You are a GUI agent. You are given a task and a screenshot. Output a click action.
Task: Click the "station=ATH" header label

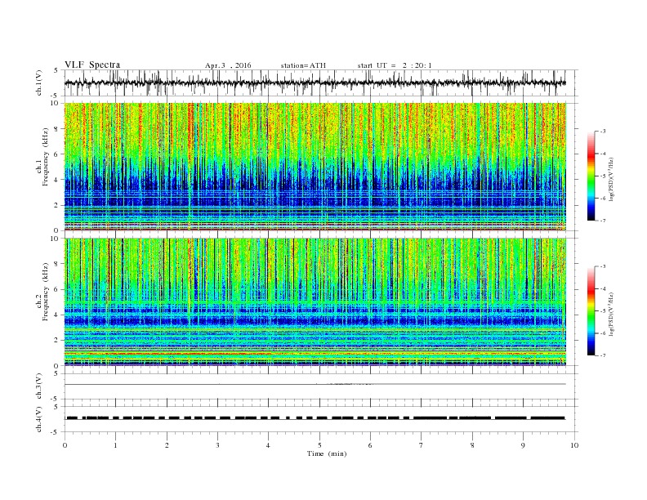pos(303,65)
